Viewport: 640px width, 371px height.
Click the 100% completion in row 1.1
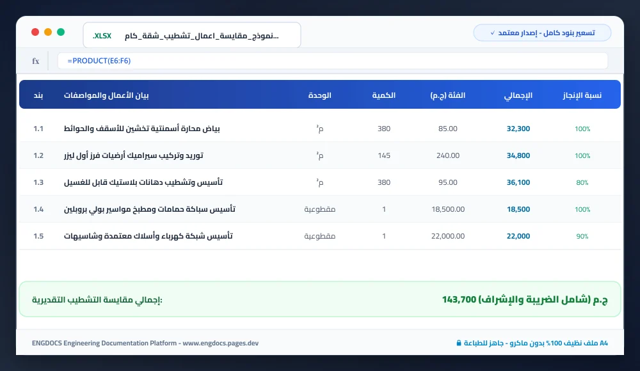click(582, 129)
